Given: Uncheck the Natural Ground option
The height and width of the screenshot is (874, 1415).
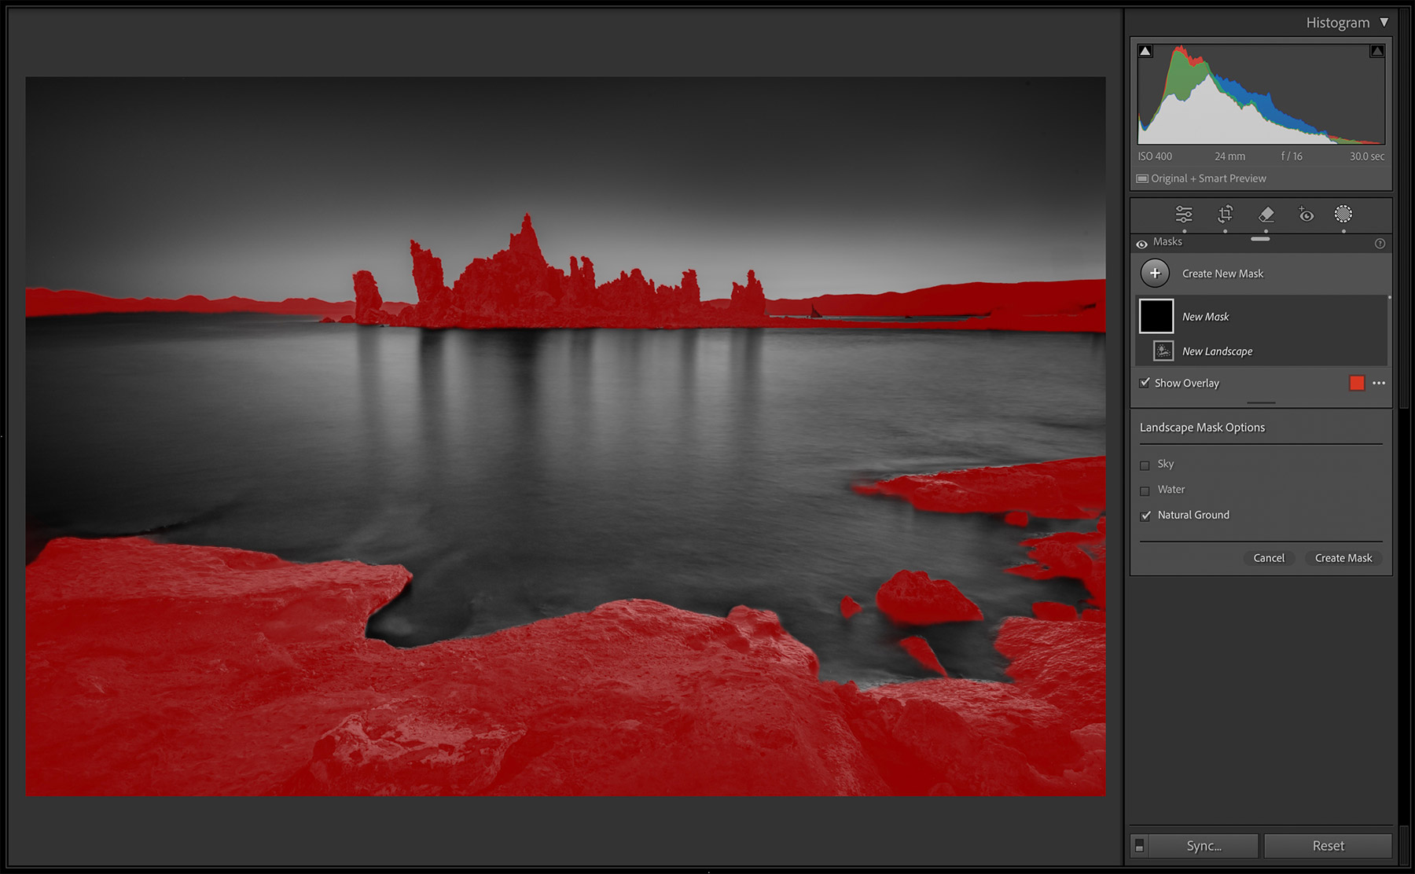Looking at the screenshot, I should 1145,516.
